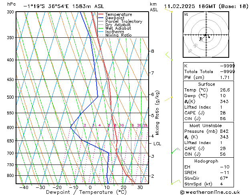This screenshot has height=195, width=252.
Task: Click the 'kt' unit label in hodograph
Action: 186,14
